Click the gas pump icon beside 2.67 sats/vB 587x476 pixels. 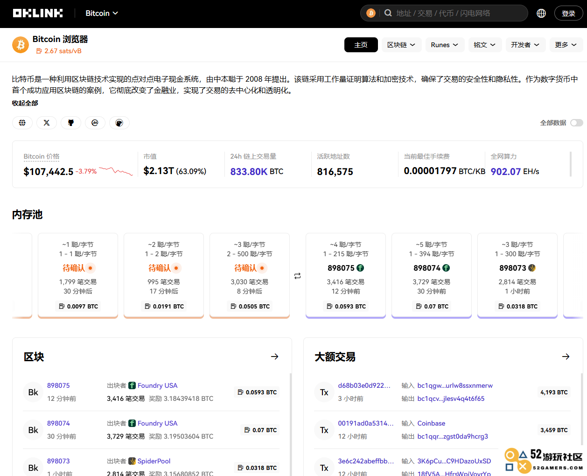coord(39,51)
